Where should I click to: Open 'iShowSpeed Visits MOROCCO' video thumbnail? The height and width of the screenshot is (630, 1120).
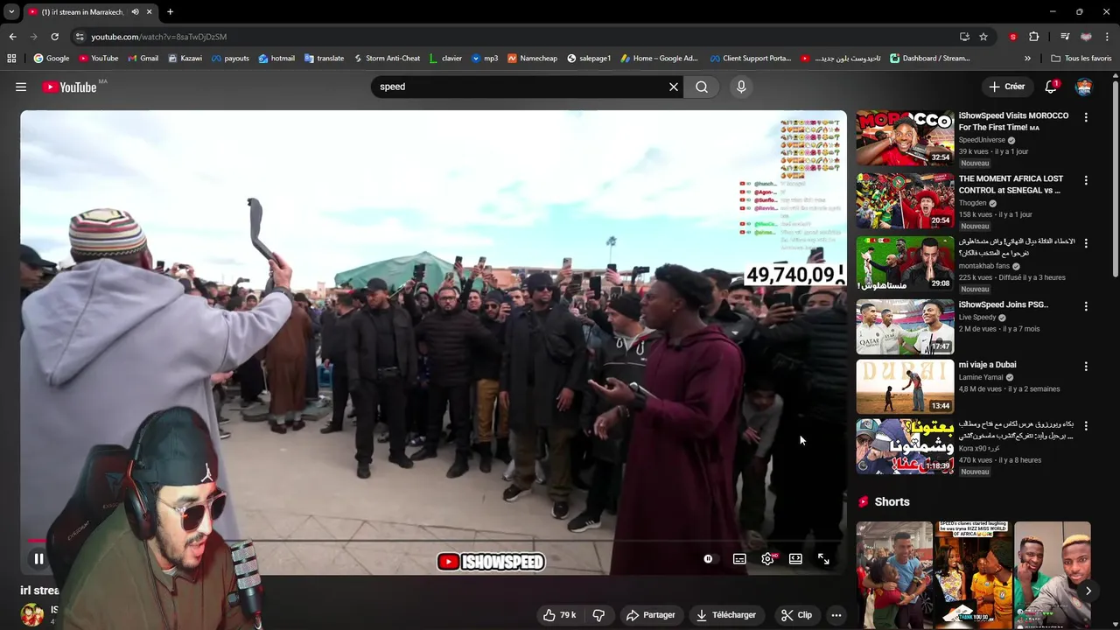coord(905,137)
